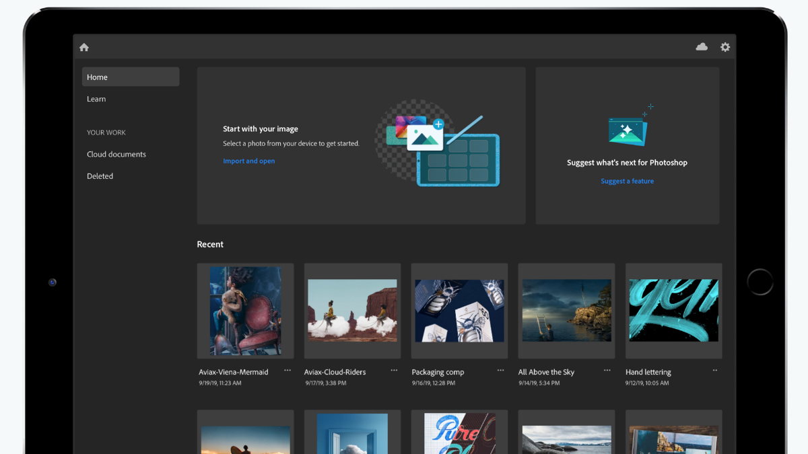808x454 pixels.
Task: Open options menu for Aviax-Cloud-Riders
Action: [394, 369]
